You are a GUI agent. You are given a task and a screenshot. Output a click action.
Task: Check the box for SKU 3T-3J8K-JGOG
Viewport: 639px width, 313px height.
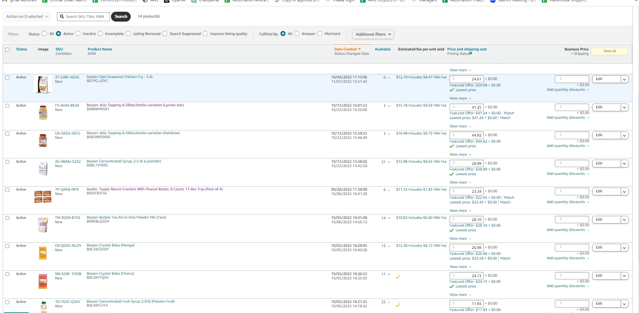point(7,78)
